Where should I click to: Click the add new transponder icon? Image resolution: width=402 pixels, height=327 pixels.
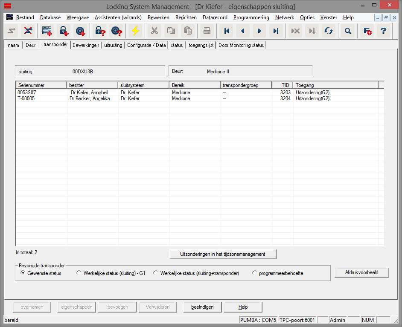point(80,31)
